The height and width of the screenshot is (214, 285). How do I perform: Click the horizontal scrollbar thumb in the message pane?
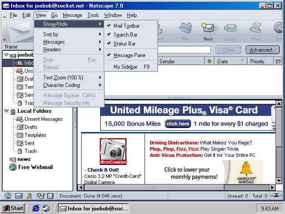(155, 187)
